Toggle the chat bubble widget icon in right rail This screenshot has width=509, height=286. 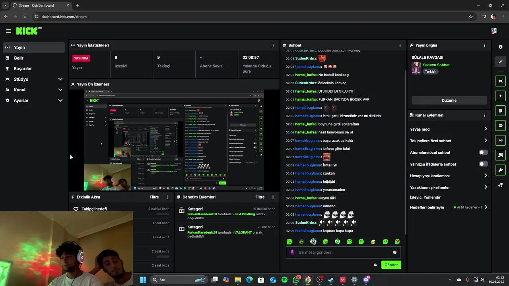(500, 126)
